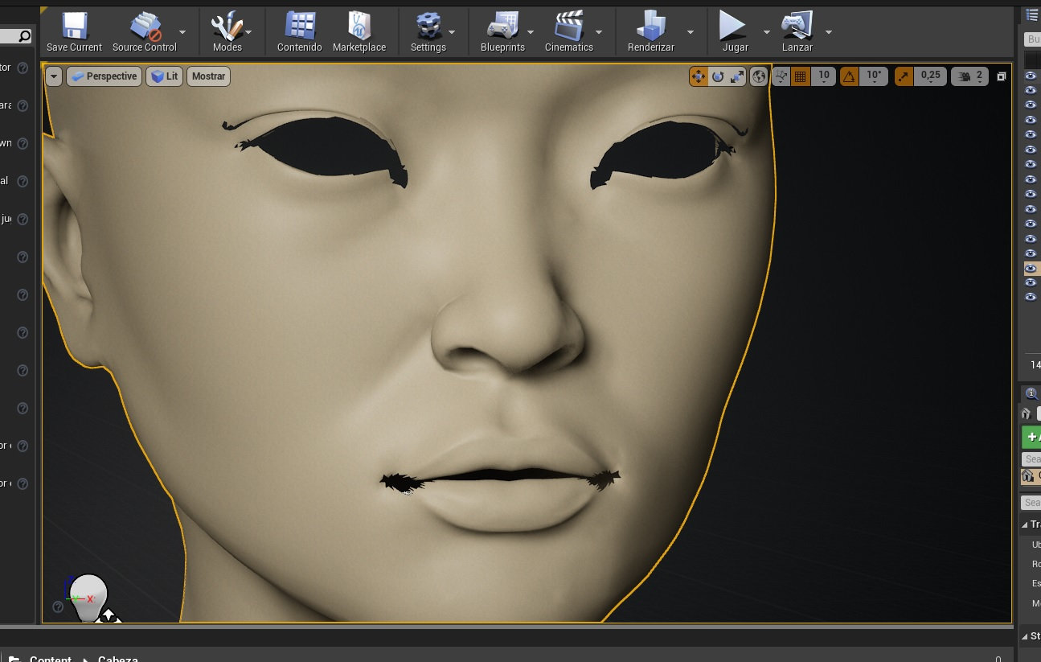
Task: Select the Content breadcrumb in Content Browser
Action: pos(51,657)
